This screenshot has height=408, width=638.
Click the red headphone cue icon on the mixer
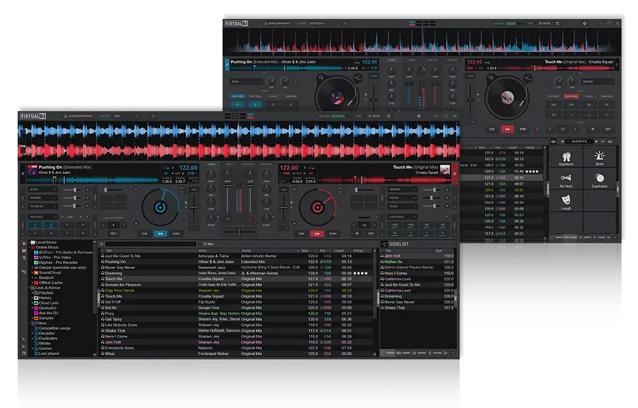250,219
